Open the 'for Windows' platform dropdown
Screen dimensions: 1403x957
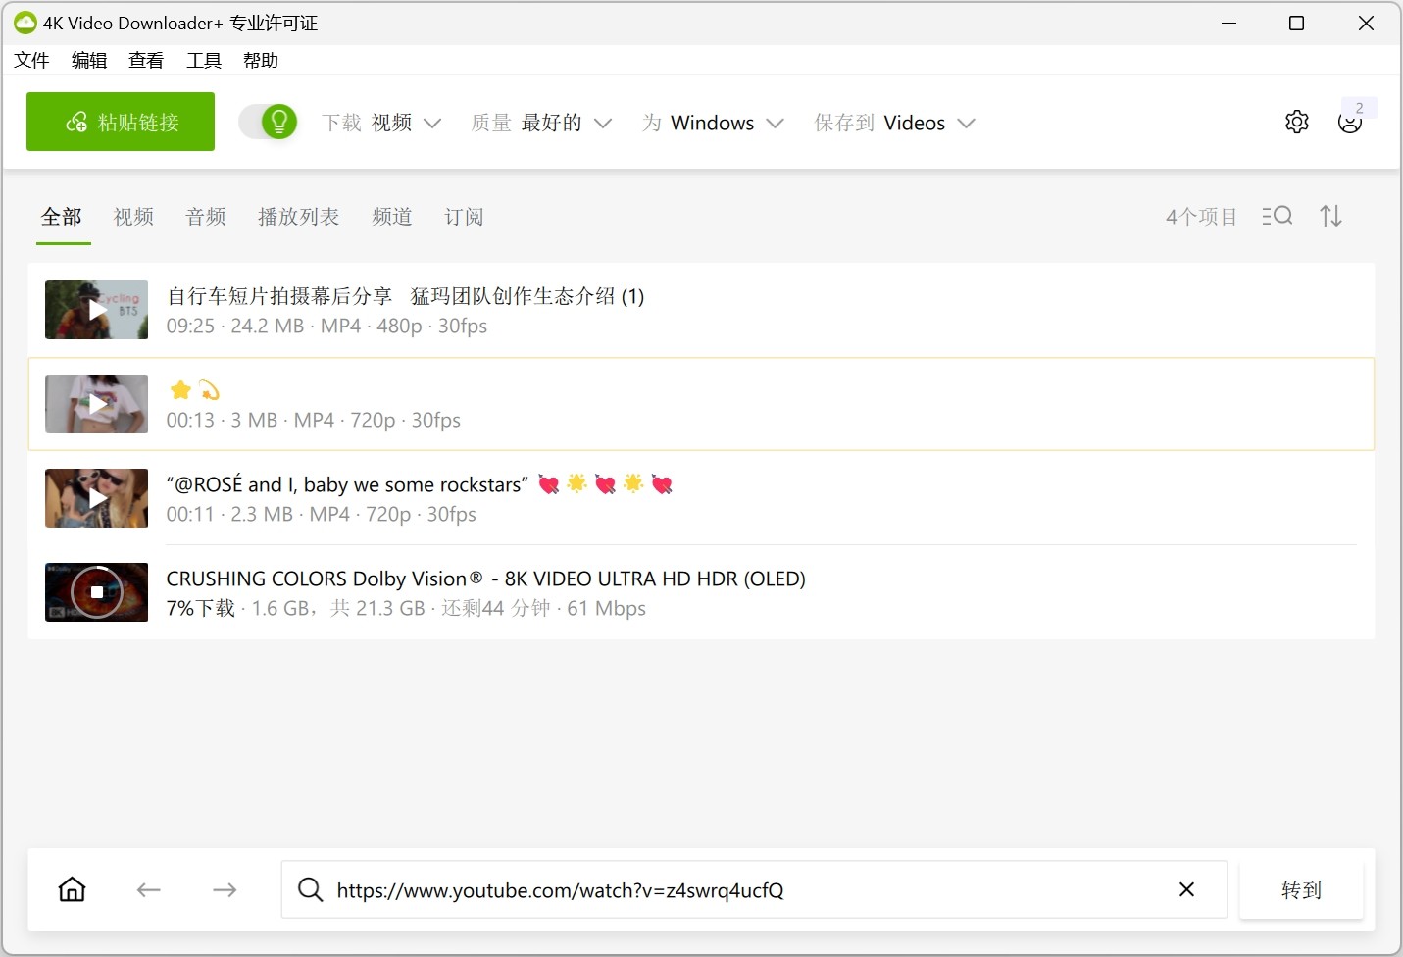(713, 123)
